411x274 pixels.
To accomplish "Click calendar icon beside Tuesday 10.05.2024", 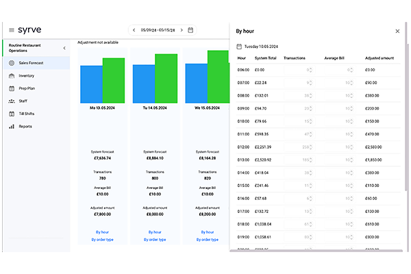I will 238,47.
